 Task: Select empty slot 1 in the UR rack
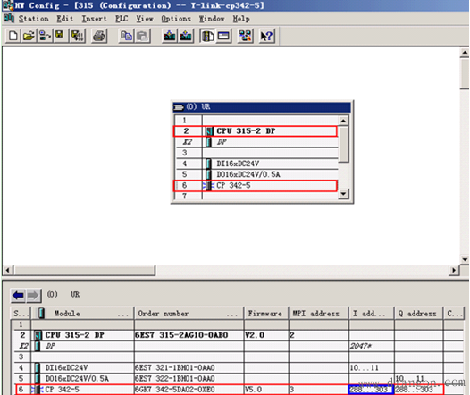coord(256,120)
